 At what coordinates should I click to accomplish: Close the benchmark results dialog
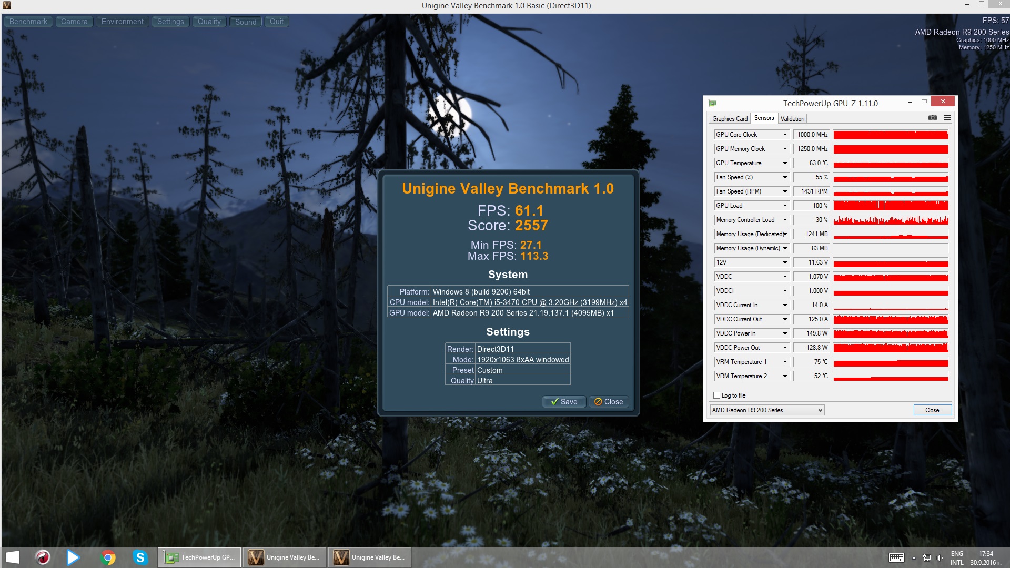pyautogui.click(x=609, y=402)
